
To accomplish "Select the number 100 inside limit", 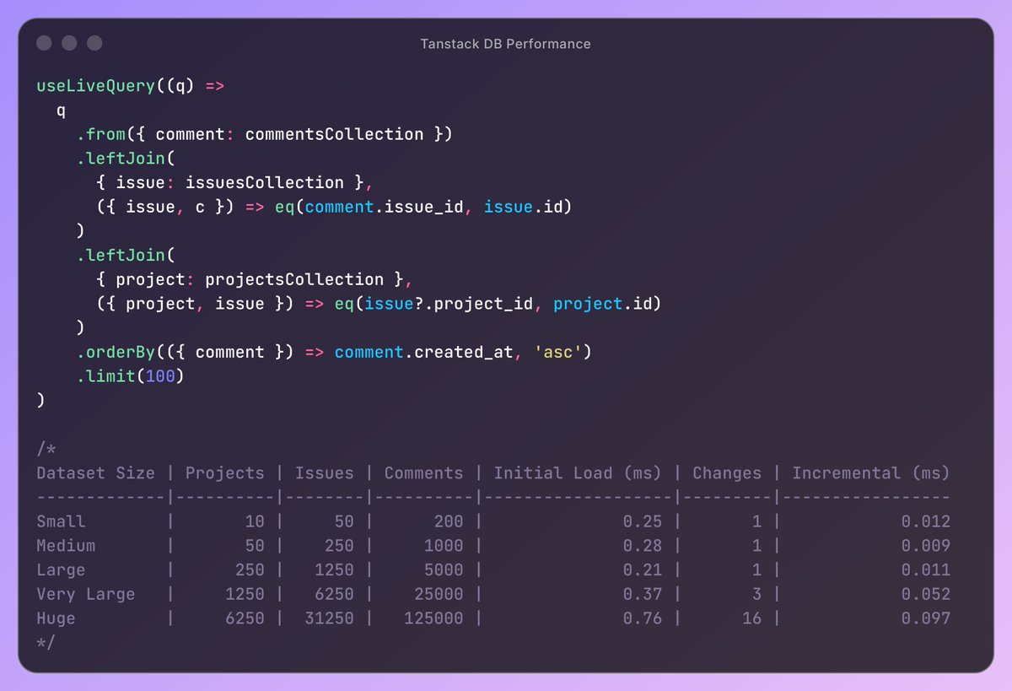I will (x=160, y=376).
